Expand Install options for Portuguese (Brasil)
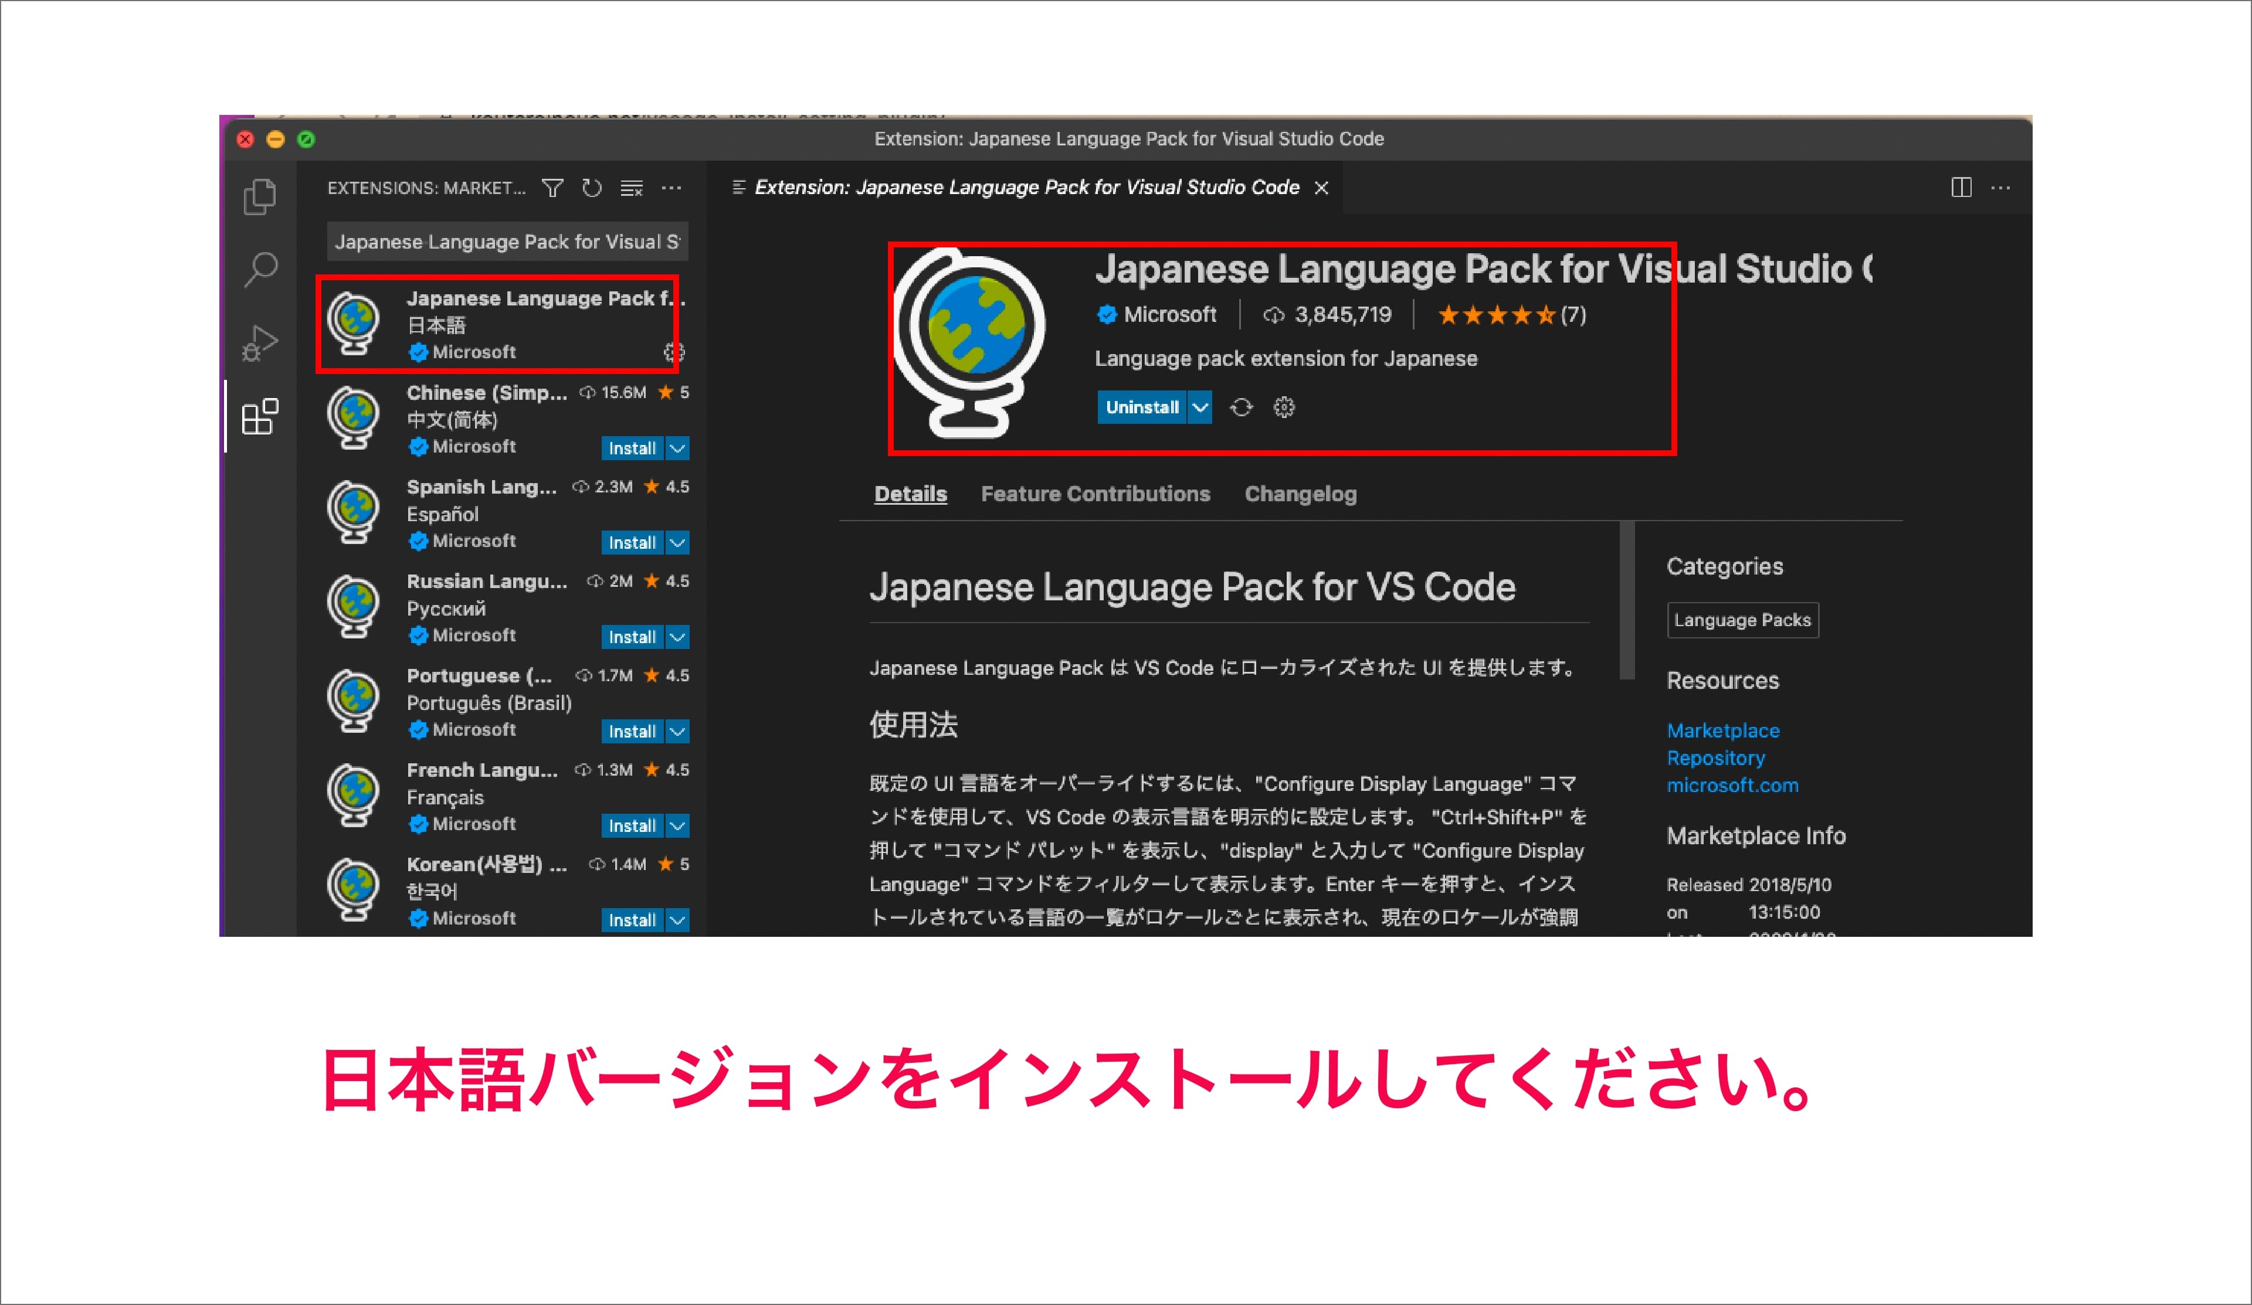This screenshot has height=1305, width=2252. coord(677,732)
